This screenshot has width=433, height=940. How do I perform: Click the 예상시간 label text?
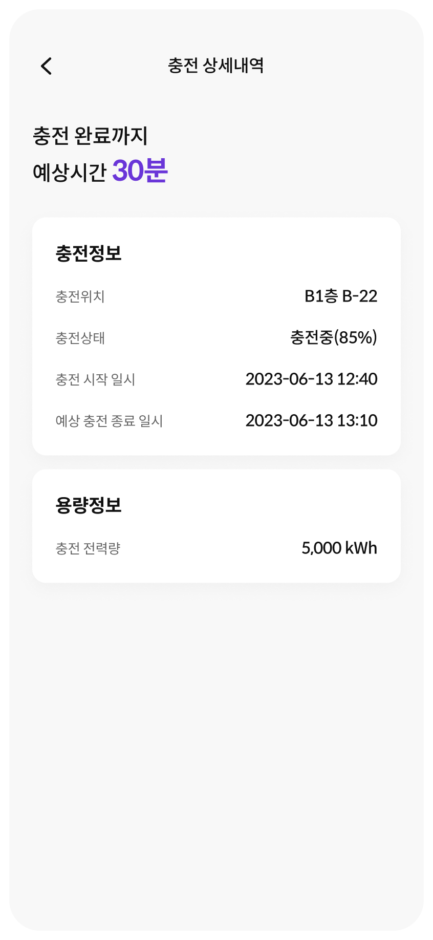[69, 173]
